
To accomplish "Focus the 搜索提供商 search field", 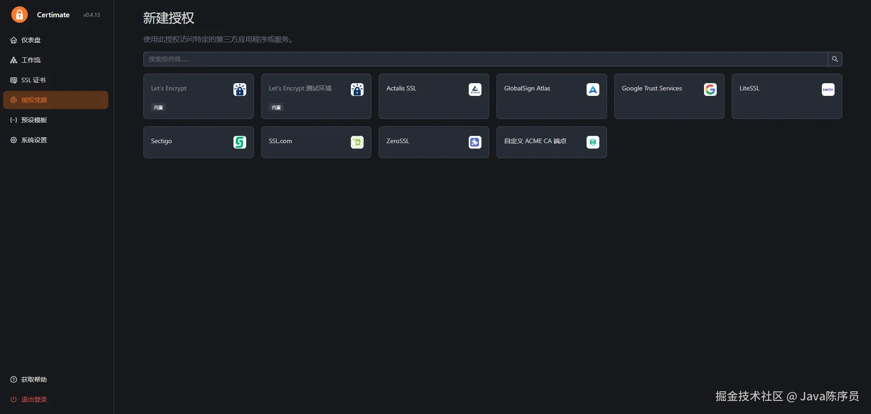I will click(486, 59).
